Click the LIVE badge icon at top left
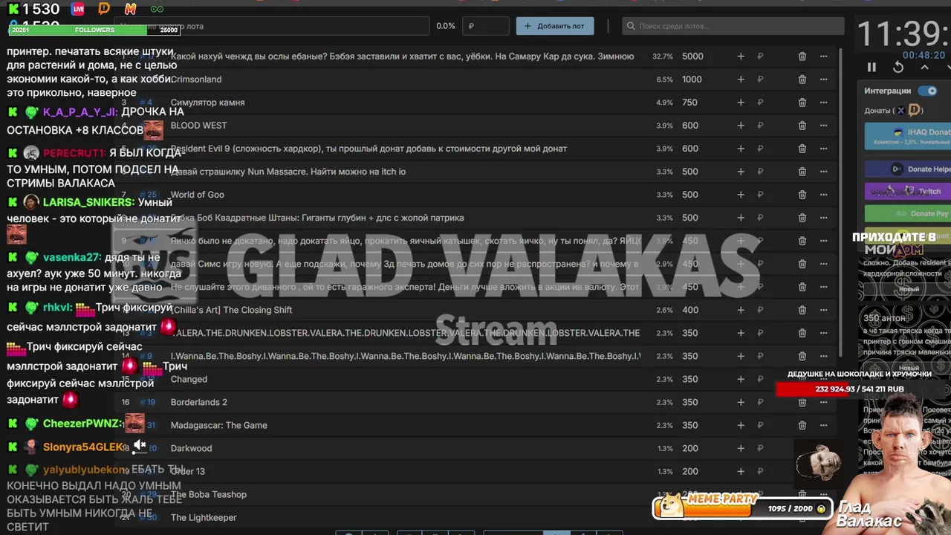This screenshot has height=535, width=951. coord(78,9)
